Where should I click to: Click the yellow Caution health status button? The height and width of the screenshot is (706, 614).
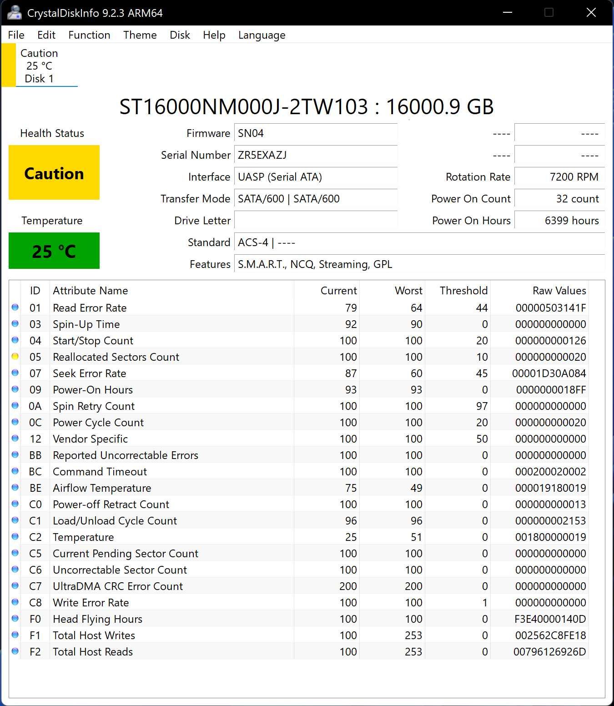[54, 172]
